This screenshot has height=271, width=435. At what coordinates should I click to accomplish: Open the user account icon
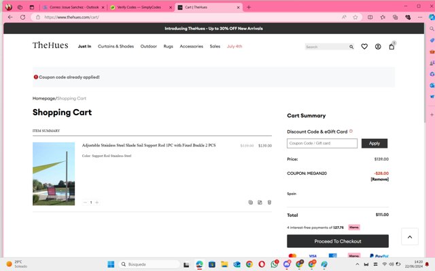coord(378,47)
